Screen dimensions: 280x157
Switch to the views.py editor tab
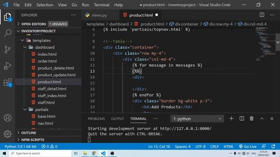point(101,15)
